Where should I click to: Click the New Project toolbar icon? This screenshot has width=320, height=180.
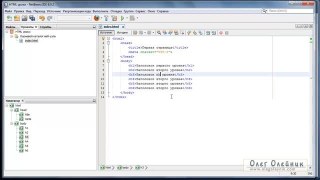pos(16,18)
